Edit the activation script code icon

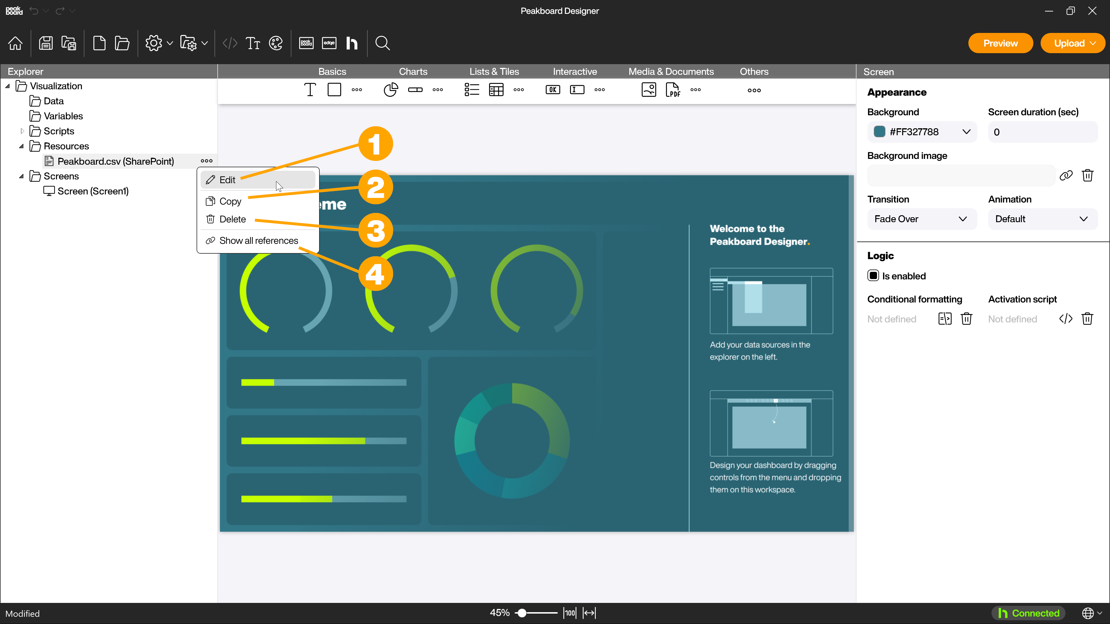coord(1065,319)
